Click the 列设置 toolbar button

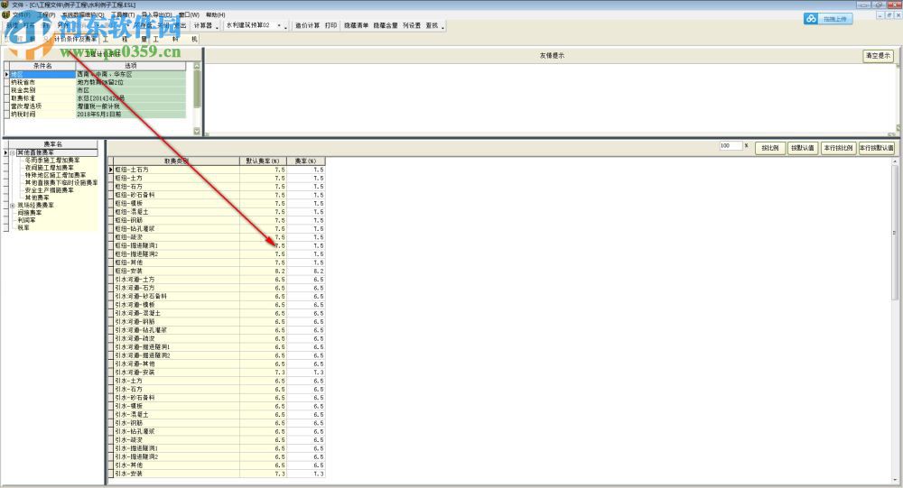pyautogui.click(x=411, y=26)
